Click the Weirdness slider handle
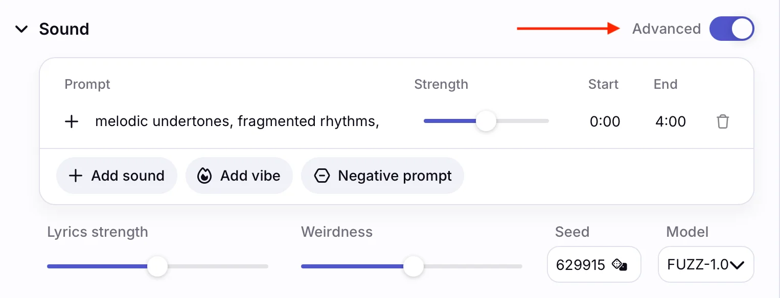Image resolution: width=780 pixels, height=298 pixels. 413,266
